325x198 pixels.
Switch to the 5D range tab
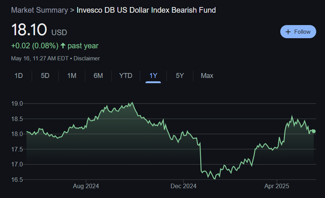[x=45, y=76]
